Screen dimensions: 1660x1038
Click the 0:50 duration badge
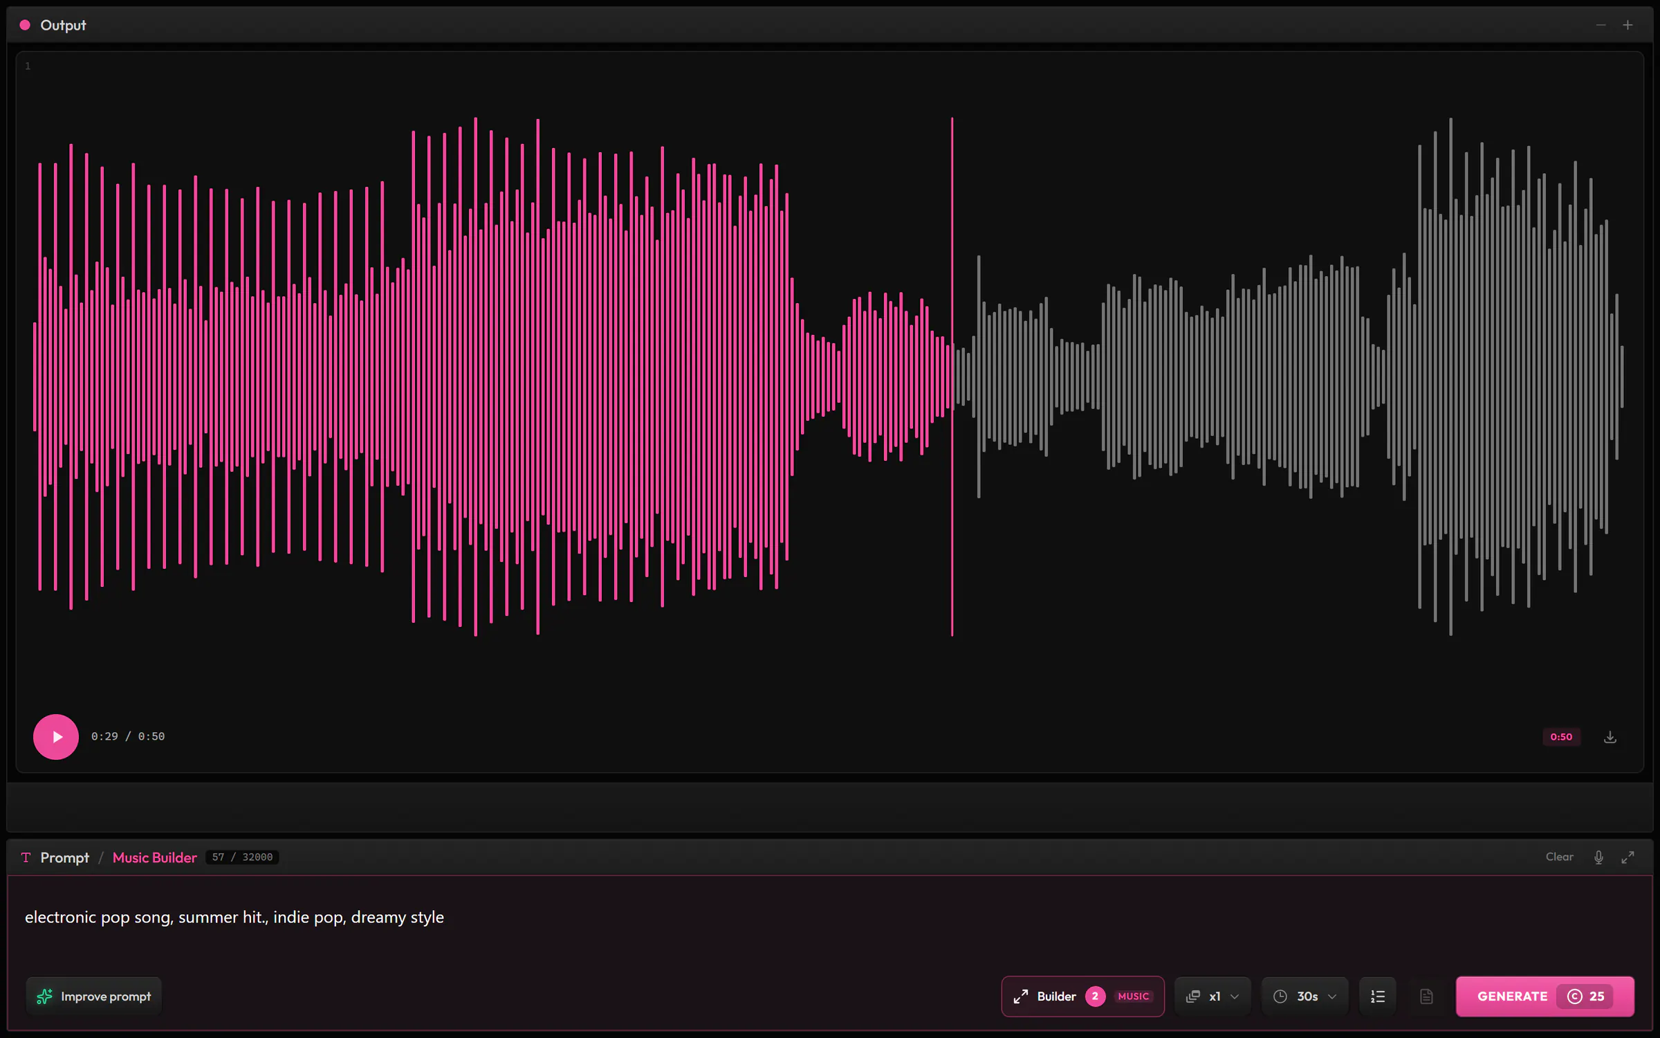pos(1561,736)
